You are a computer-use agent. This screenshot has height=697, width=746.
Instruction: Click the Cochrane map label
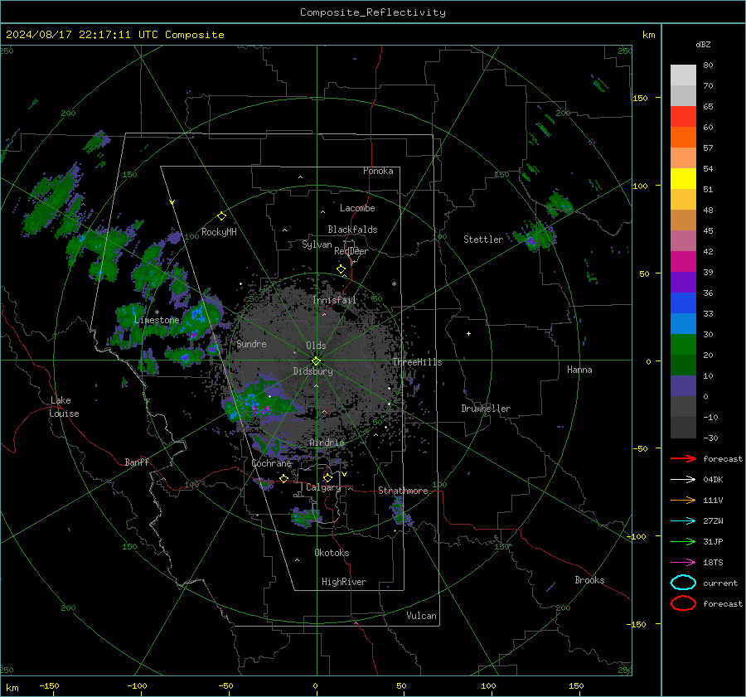(271, 463)
